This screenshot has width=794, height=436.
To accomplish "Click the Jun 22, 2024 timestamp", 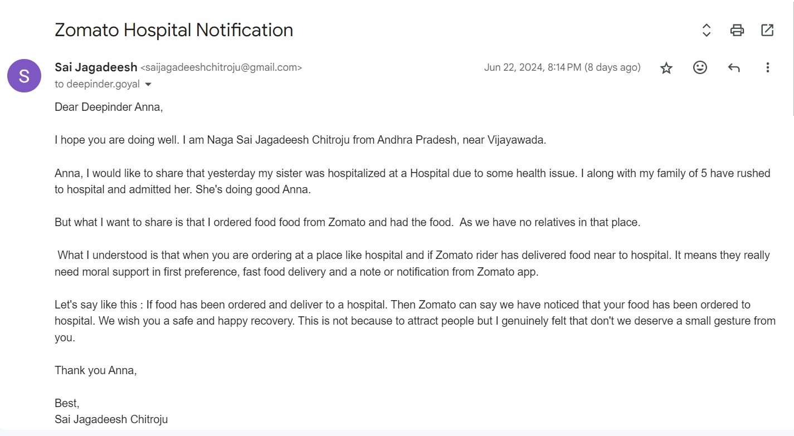I will [562, 67].
